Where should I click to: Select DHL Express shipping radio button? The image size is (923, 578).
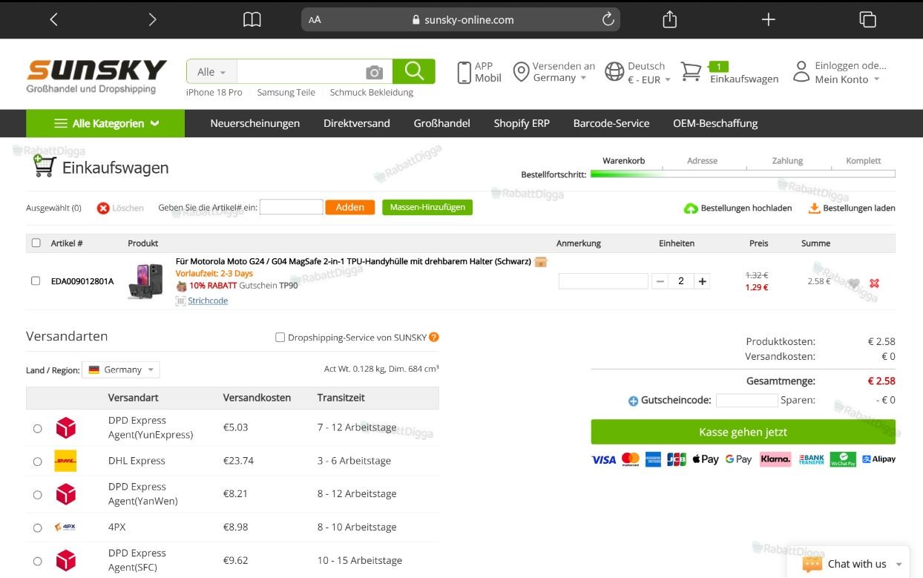tap(38, 462)
